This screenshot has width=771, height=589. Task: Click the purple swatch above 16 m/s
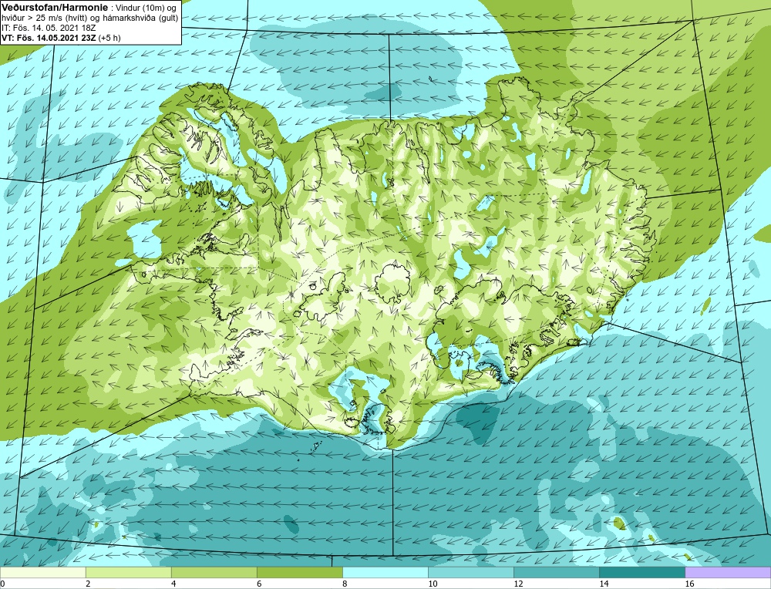point(728,572)
